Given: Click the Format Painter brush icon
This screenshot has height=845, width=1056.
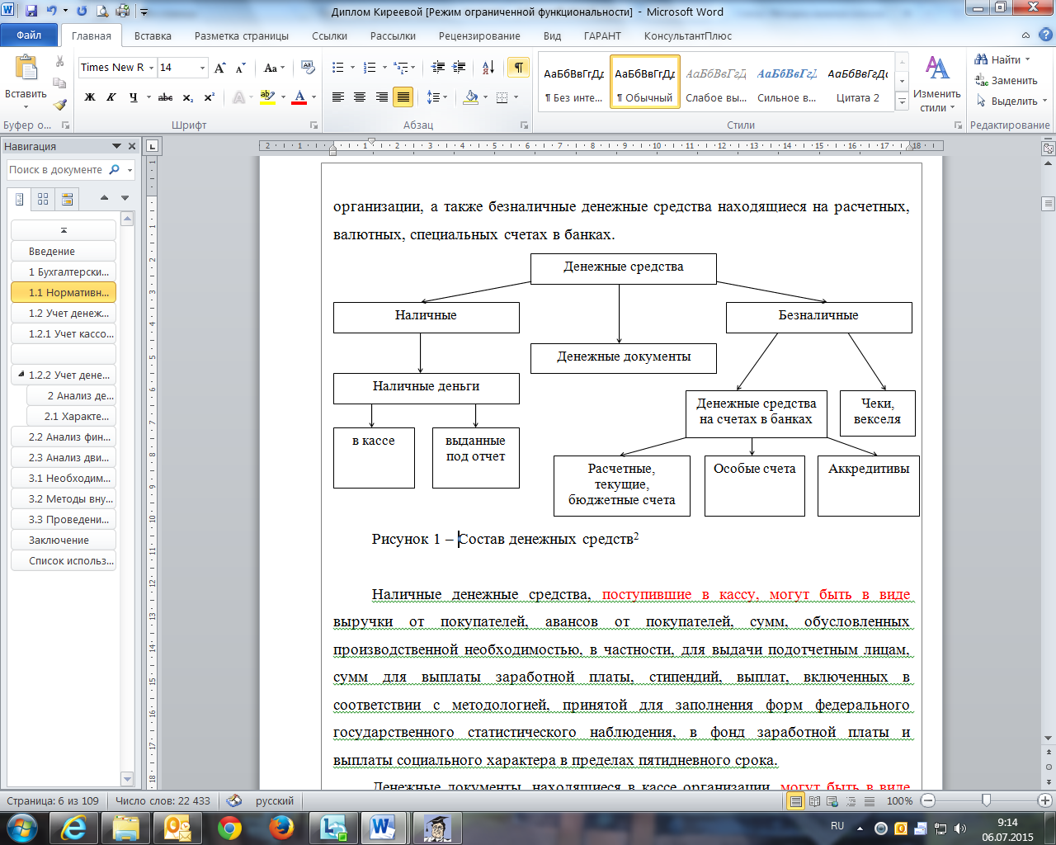Looking at the screenshot, I should 59,105.
